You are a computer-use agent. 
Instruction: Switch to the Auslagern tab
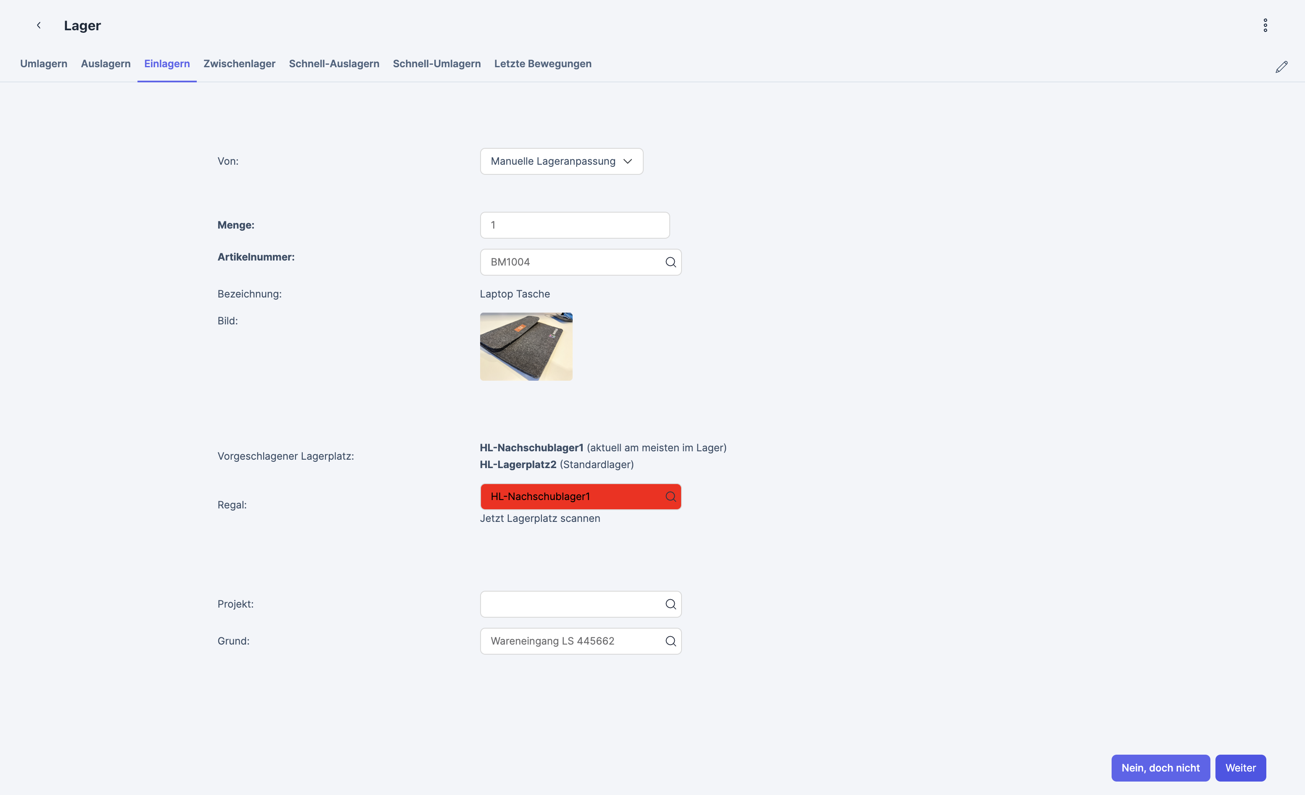106,63
